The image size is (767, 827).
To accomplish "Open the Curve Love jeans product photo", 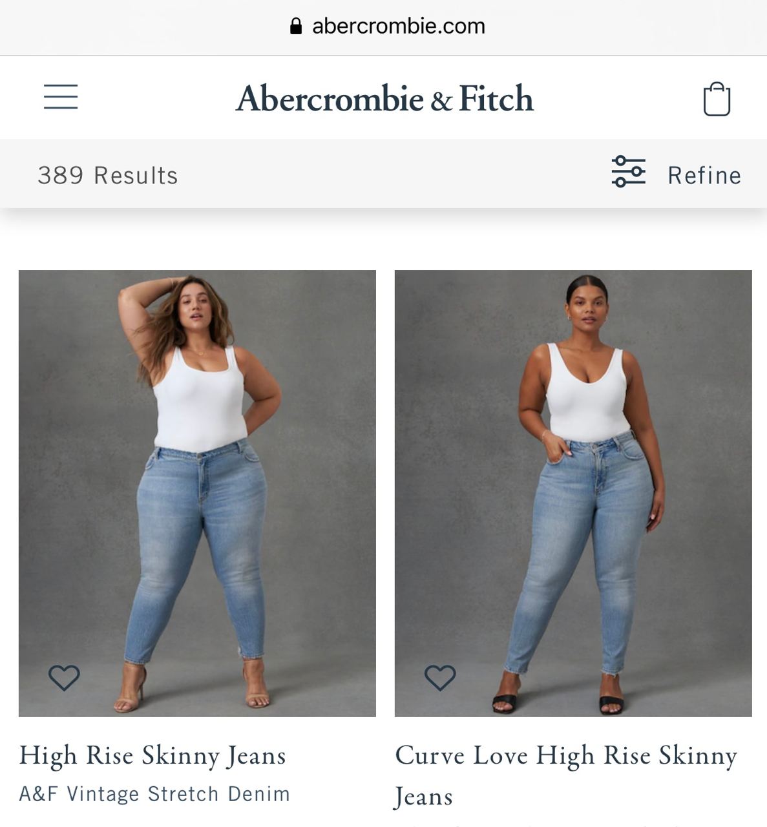I will click(x=573, y=493).
